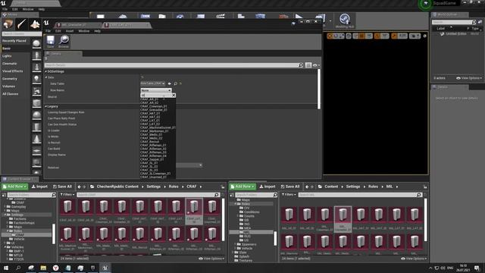Open the Data Table asset dropdown
Image resolution: width=485 pixels, height=273 pixels.
coord(152,83)
